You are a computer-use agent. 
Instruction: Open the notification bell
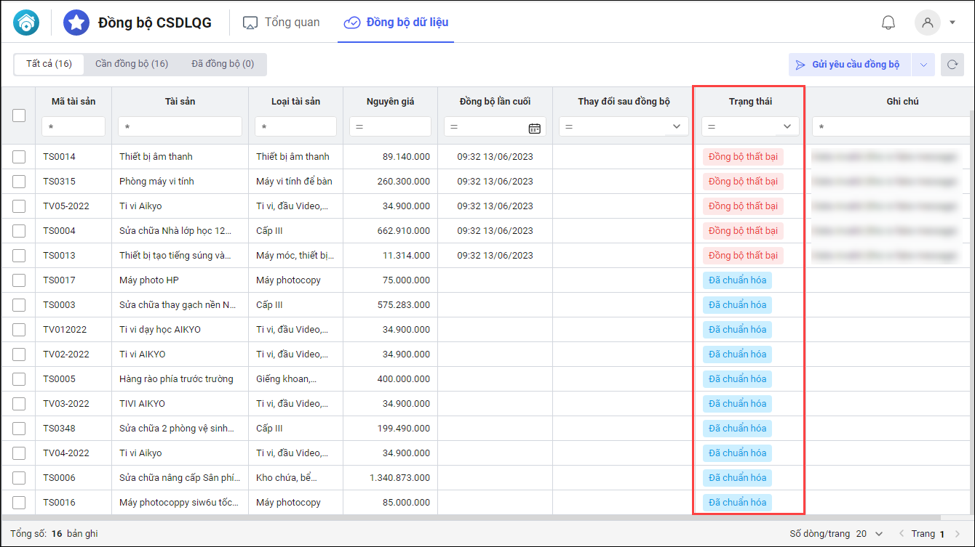pos(888,23)
